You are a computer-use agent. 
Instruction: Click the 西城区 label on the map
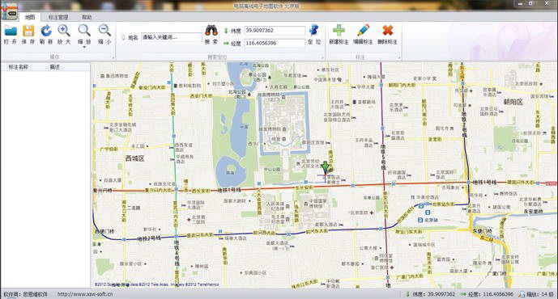point(135,158)
